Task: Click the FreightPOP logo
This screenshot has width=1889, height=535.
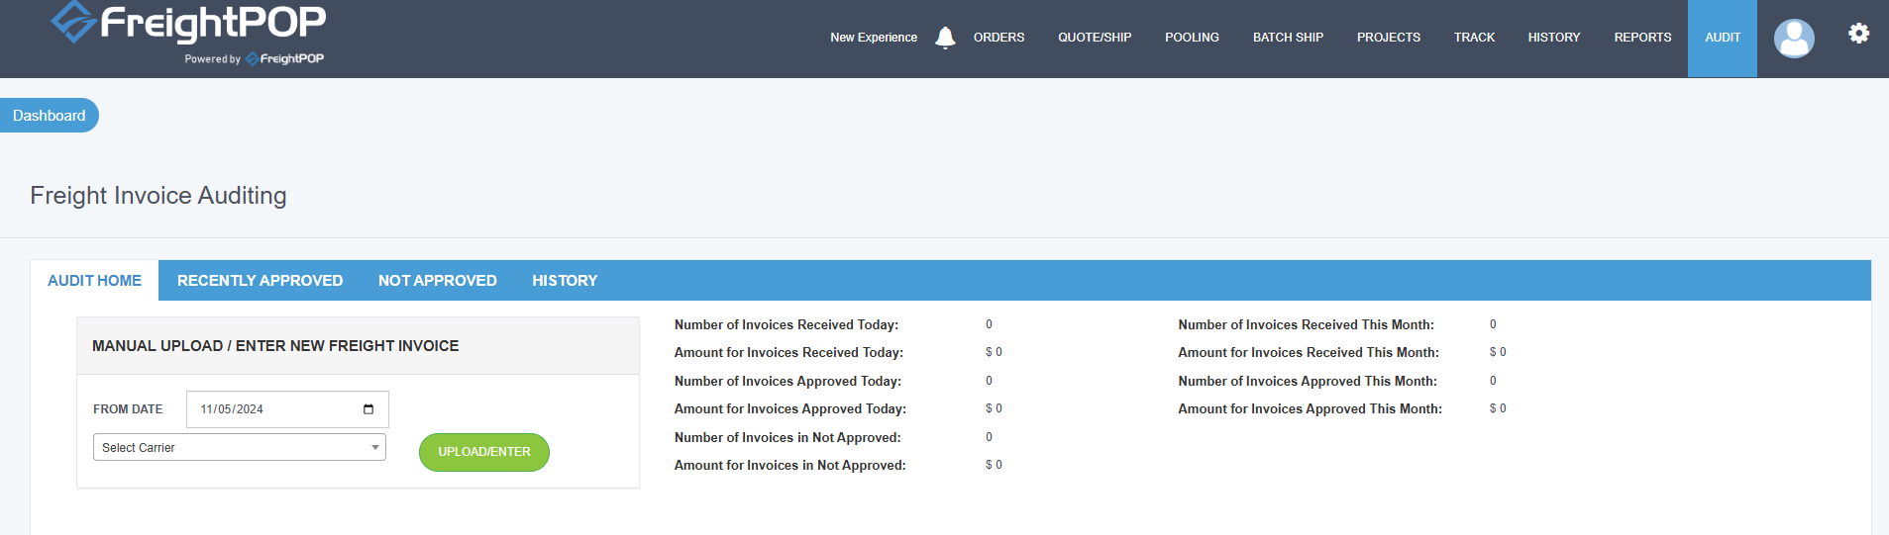Action: pos(188,22)
